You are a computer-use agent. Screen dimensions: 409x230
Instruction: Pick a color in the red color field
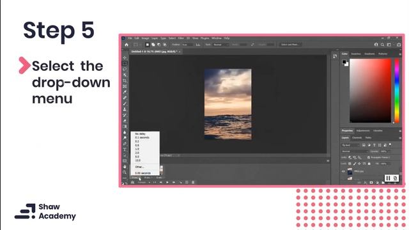pos(371,91)
